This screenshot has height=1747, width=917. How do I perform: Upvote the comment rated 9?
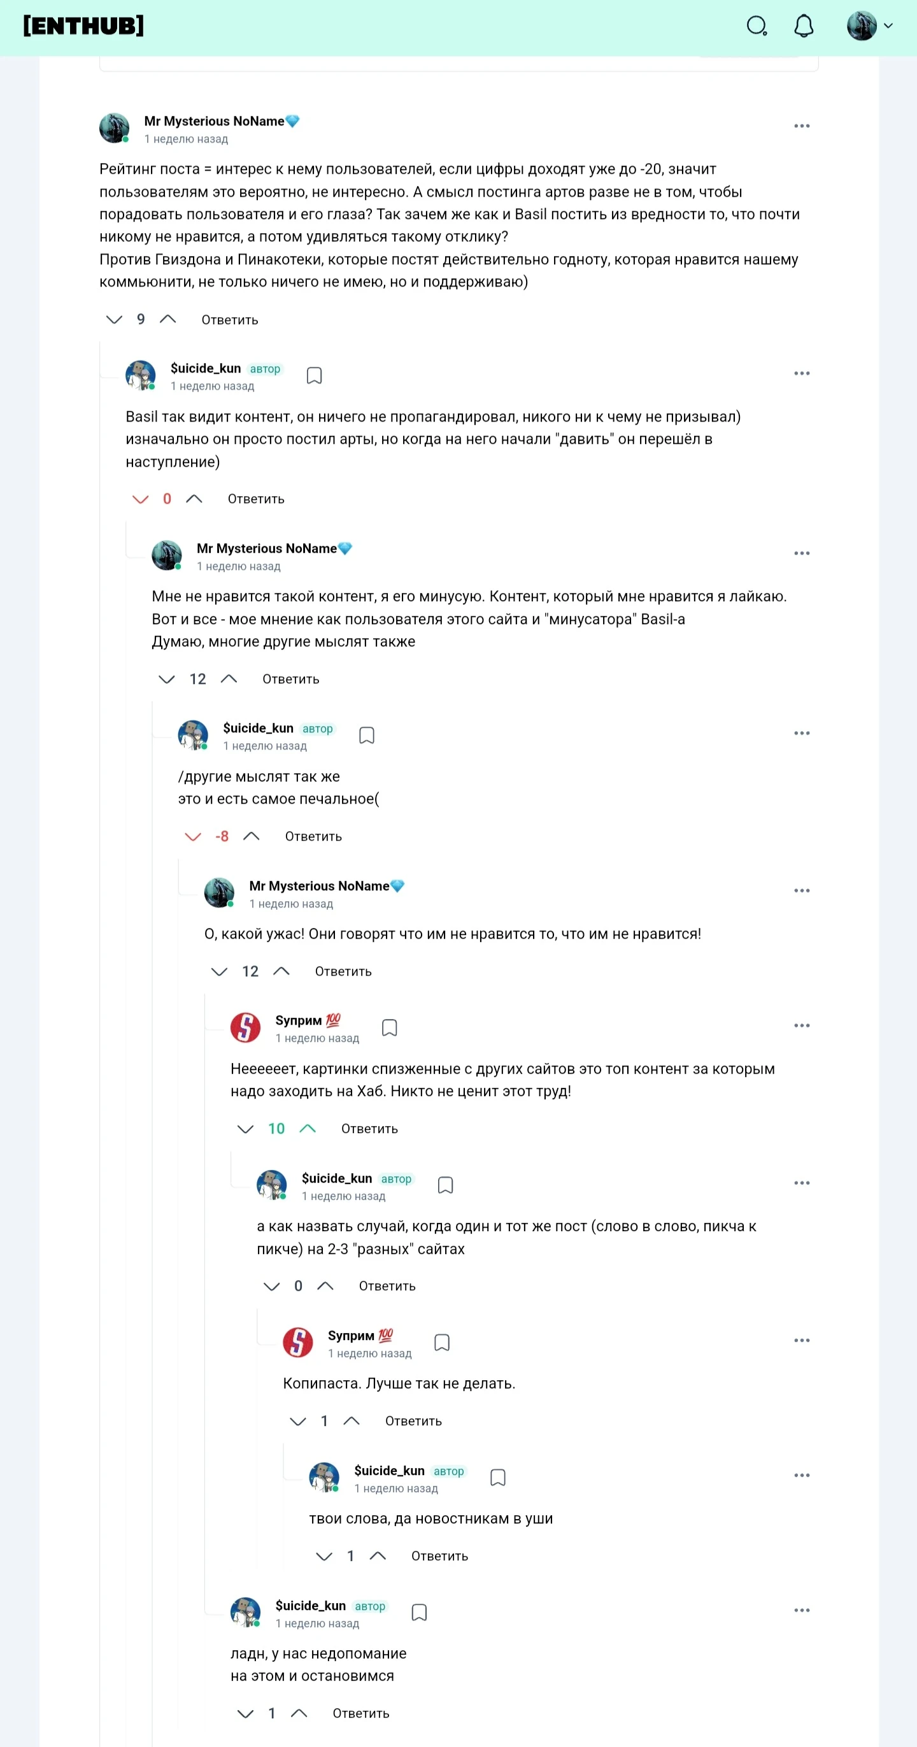point(167,320)
